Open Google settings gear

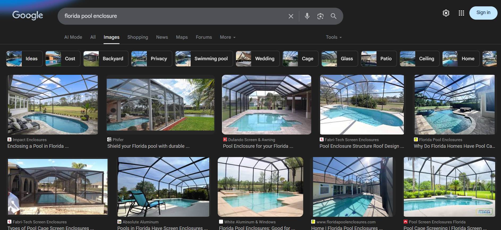pos(446,13)
